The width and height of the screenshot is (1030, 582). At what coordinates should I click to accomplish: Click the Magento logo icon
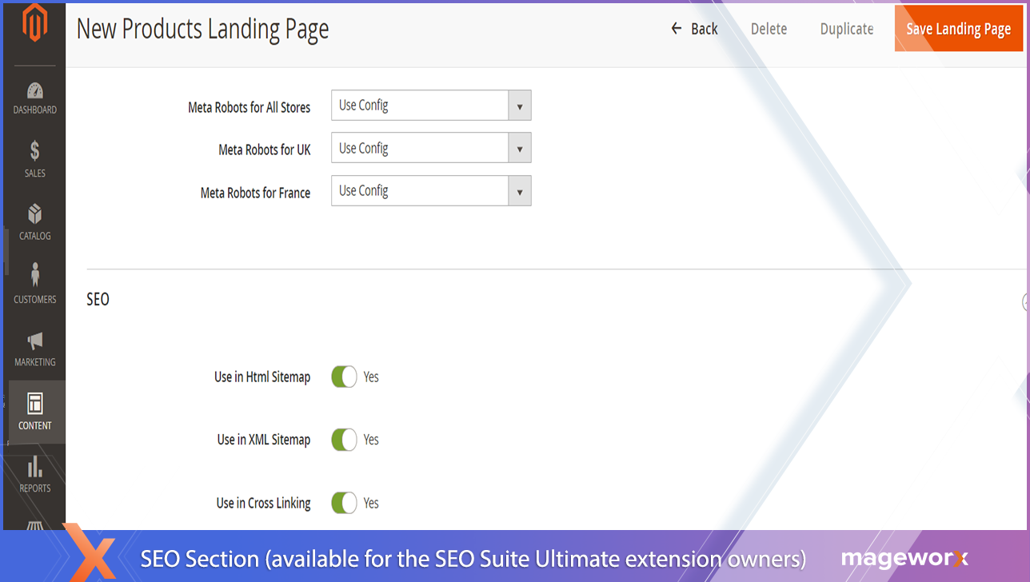pos(34,24)
